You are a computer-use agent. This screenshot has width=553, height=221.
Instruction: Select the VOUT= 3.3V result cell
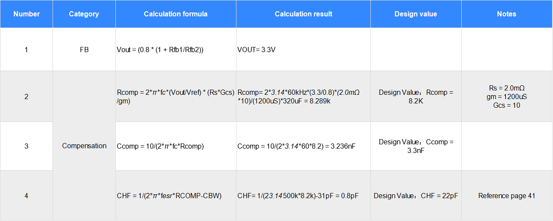click(x=256, y=50)
